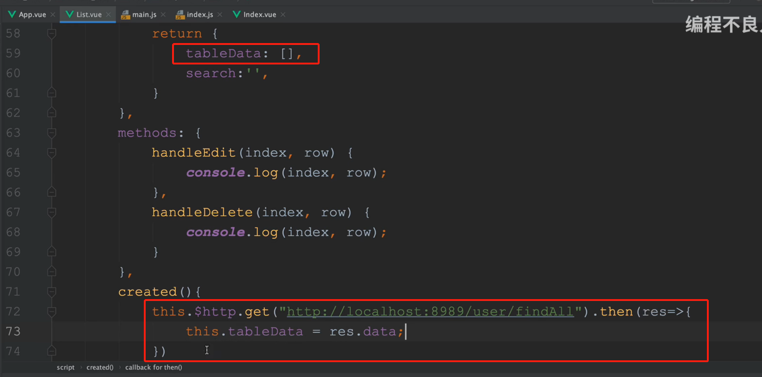The width and height of the screenshot is (762, 377).
Task: Click the 'script' breadcrumb
Action: [x=66, y=367]
